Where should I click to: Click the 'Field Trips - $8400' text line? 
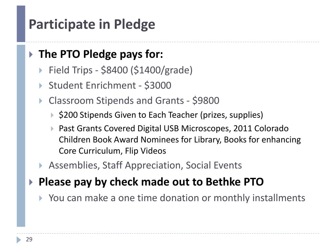(x=121, y=70)
